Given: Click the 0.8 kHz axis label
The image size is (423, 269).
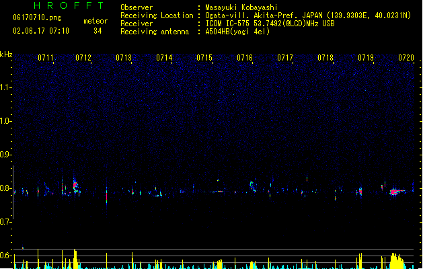Looking at the screenshot, I should pyautogui.click(x=5, y=188).
